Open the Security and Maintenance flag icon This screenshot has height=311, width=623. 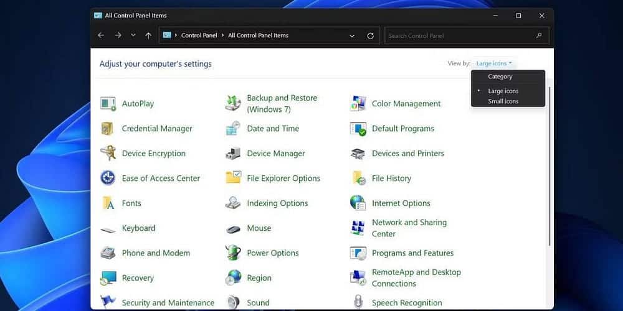click(x=108, y=302)
